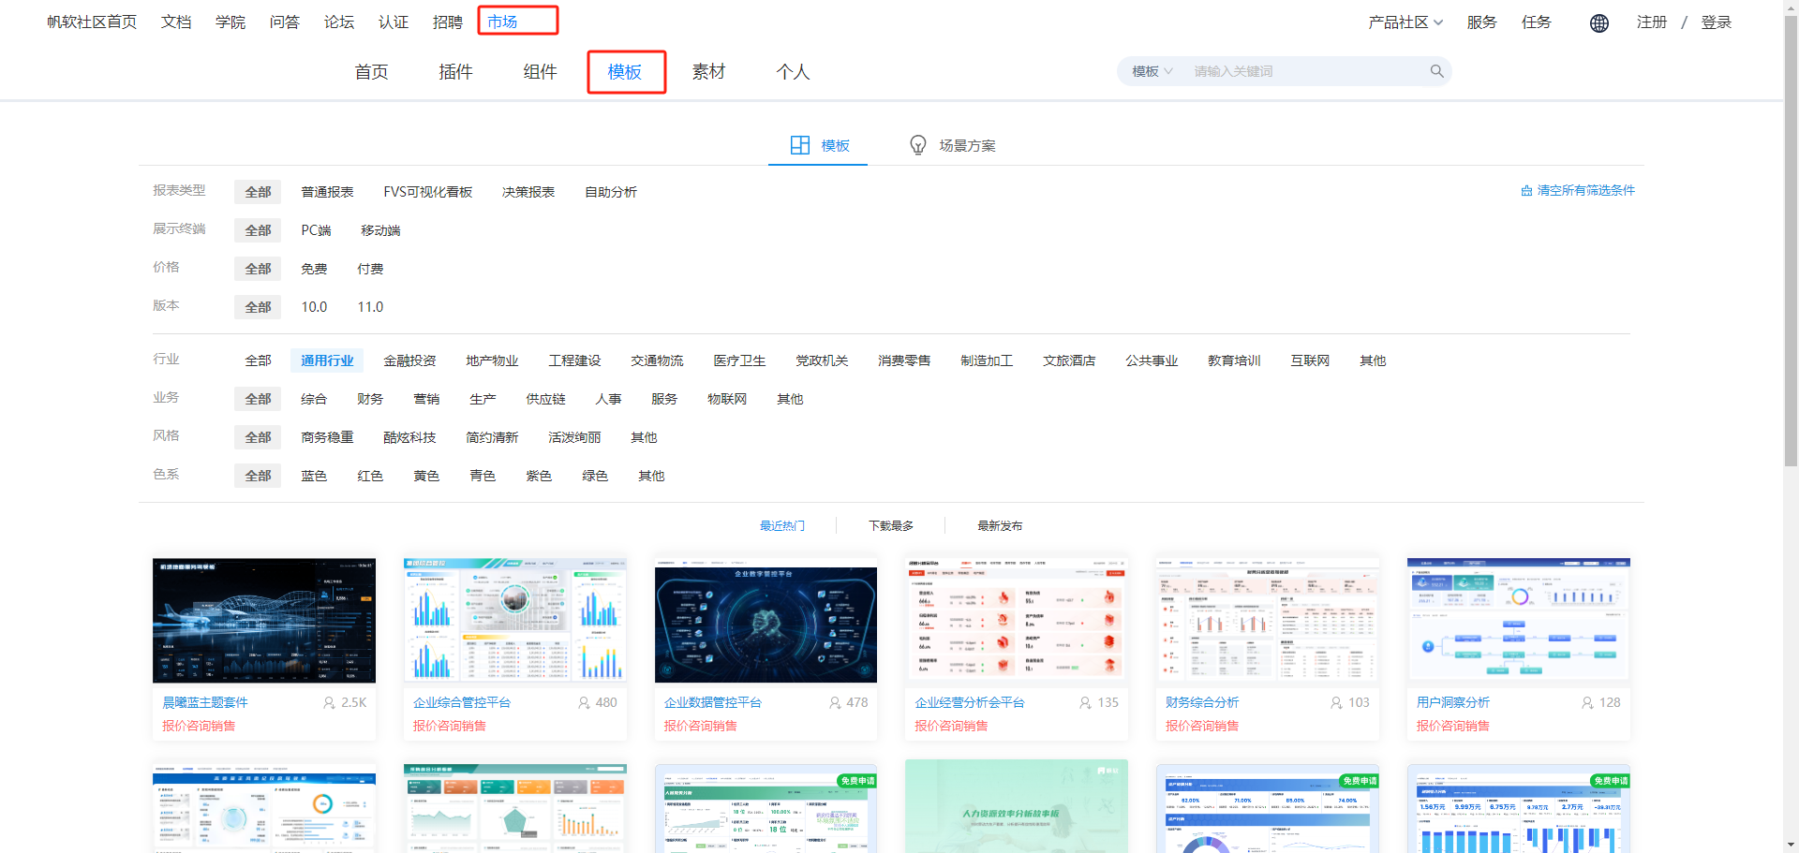Select 制造加工 industry filter
1799x853 pixels.
click(x=987, y=360)
